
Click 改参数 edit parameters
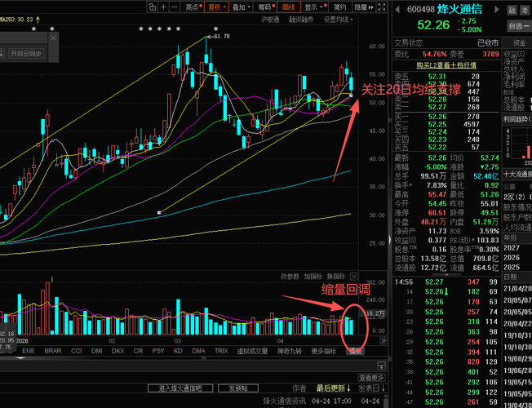[290, 277]
